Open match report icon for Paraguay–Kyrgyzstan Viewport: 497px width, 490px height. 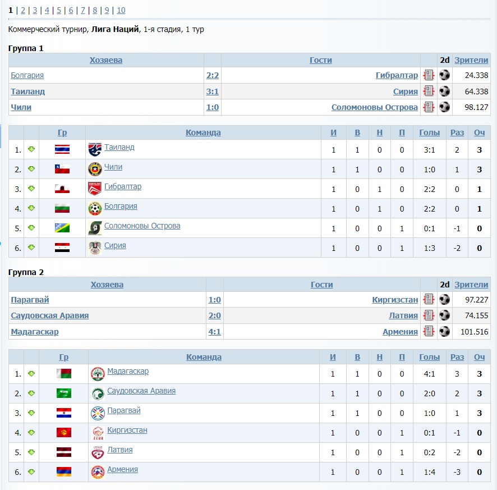tap(429, 299)
